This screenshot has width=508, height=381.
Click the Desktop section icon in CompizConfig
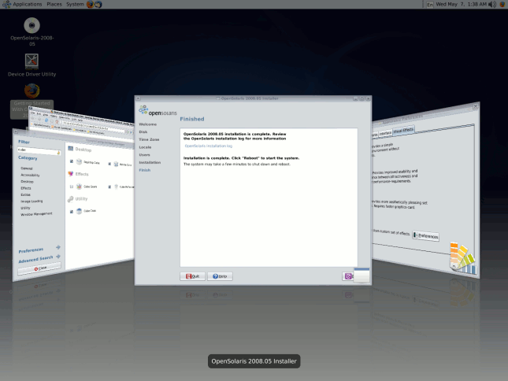coord(71,149)
